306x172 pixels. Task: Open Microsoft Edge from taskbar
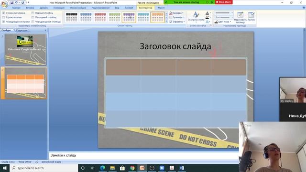[102, 168]
